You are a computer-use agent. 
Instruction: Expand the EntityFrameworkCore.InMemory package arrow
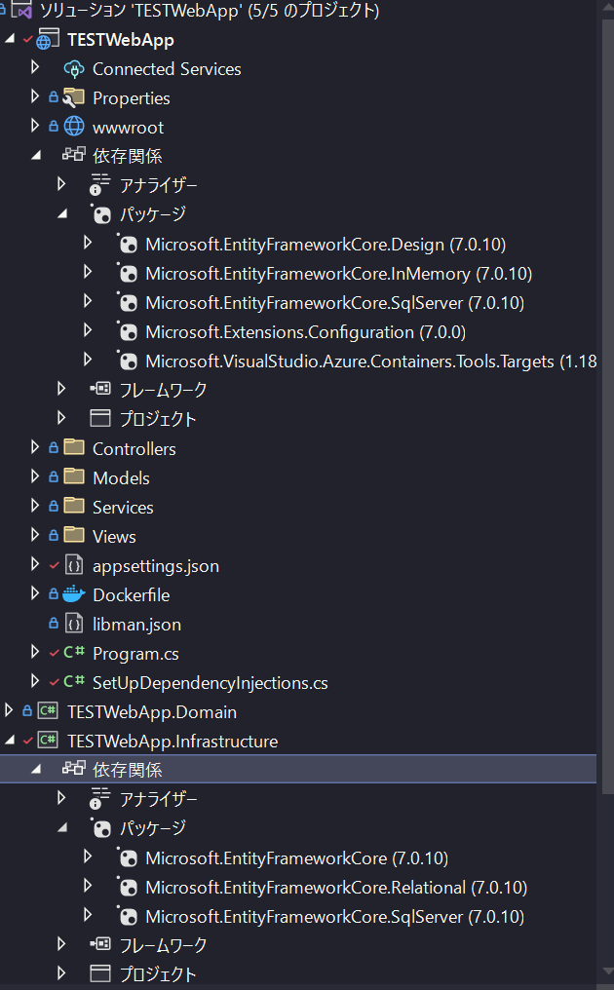[x=88, y=272]
